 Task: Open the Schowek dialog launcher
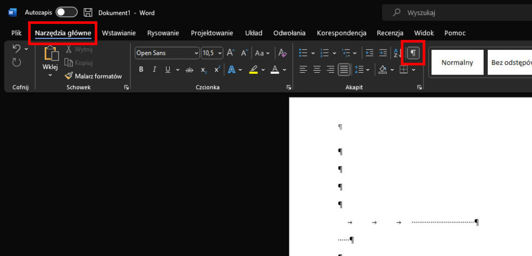click(126, 87)
